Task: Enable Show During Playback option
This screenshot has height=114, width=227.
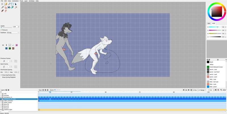Action: (1, 77)
